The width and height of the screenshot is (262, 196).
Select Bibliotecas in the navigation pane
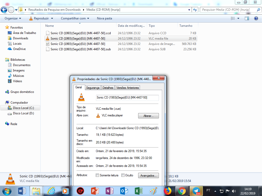pyautogui.click(x=18, y=60)
